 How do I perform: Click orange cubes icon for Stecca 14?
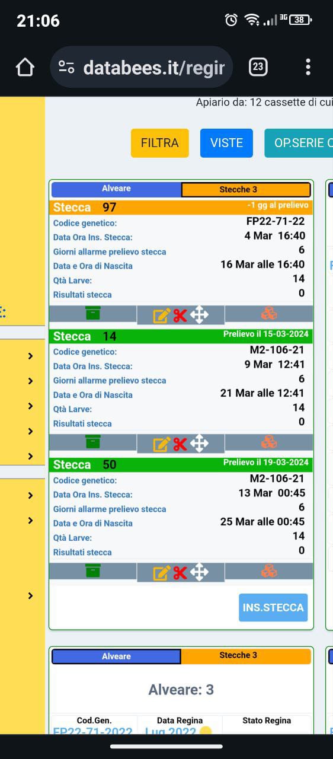269,442
